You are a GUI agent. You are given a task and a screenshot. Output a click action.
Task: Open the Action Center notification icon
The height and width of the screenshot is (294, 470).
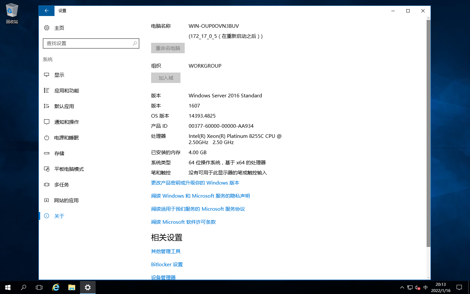pyautogui.click(x=459, y=287)
